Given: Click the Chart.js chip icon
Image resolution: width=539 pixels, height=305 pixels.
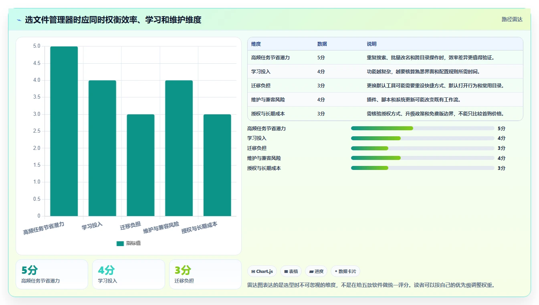Looking at the screenshot, I should (x=253, y=271).
